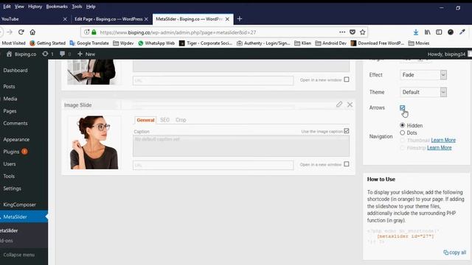Open the Movies bookmarks folder
The height and width of the screenshot is (265, 472).
[x=419, y=43]
